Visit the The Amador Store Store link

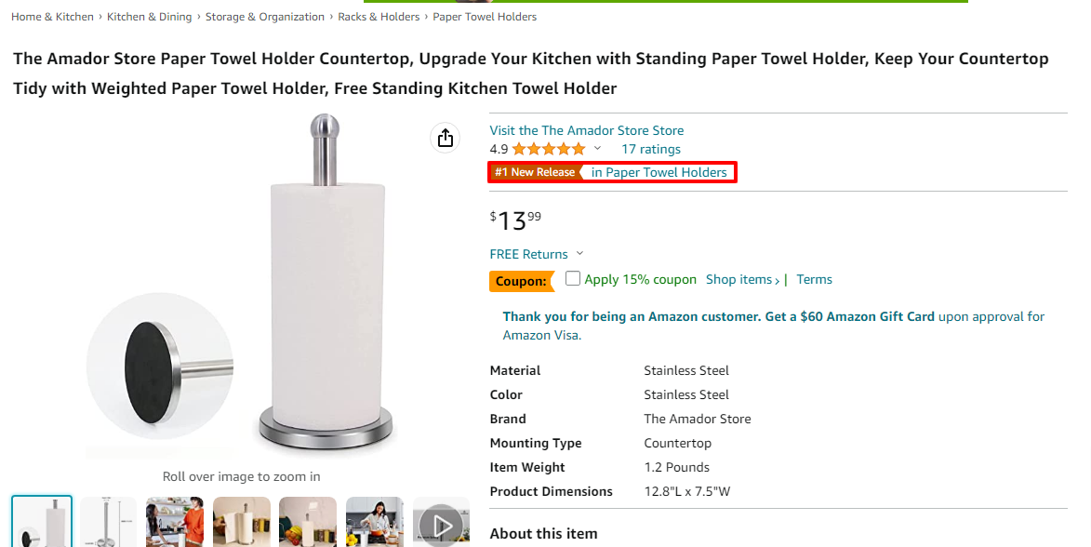[x=586, y=130]
